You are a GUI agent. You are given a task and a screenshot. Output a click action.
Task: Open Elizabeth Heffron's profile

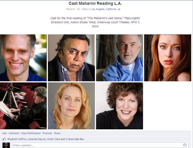click(x=17, y=139)
